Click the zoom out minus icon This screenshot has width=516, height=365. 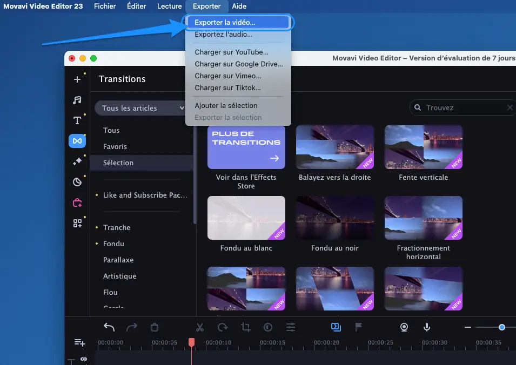point(467,327)
